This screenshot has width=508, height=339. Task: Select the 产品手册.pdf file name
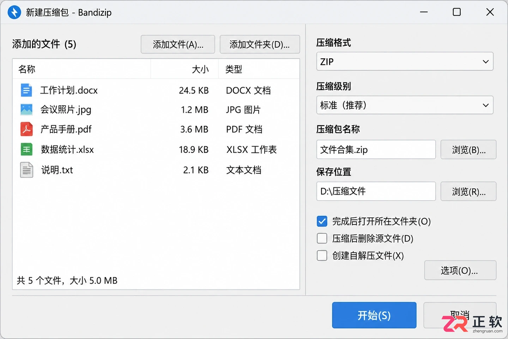(x=66, y=129)
